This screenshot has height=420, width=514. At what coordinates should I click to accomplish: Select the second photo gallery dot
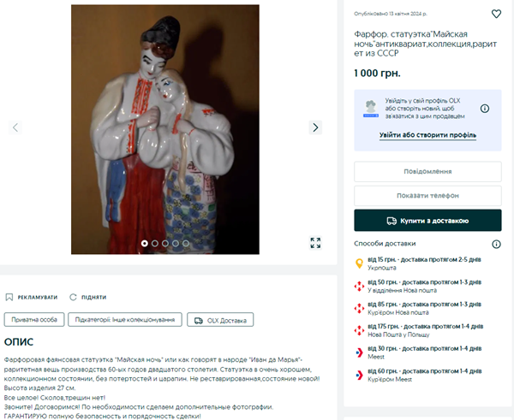click(155, 243)
